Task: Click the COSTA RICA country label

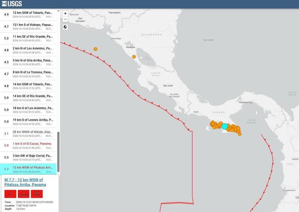Action: [x=156, y=74]
